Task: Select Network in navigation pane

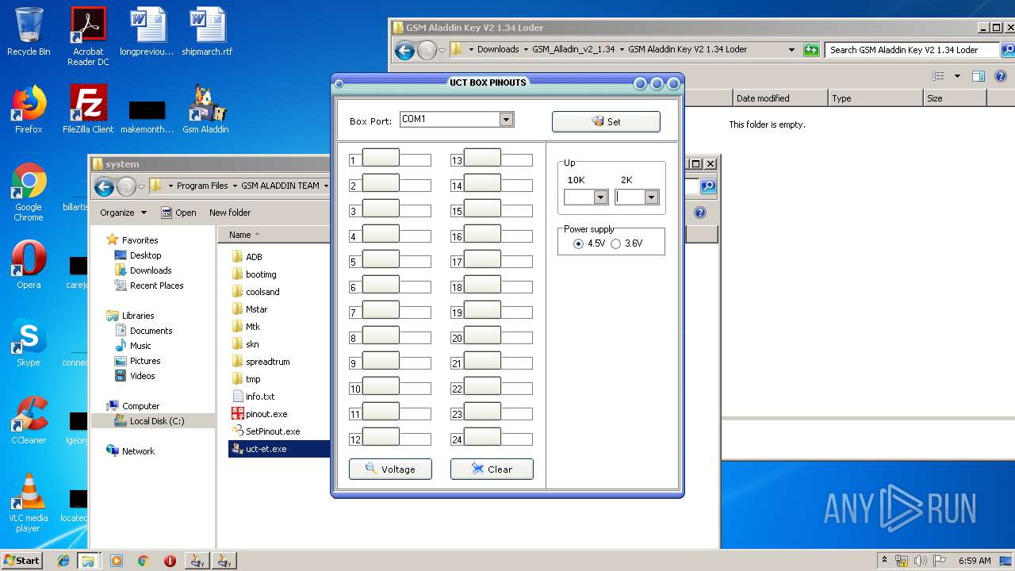Action: pyautogui.click(x=138, y=451)
